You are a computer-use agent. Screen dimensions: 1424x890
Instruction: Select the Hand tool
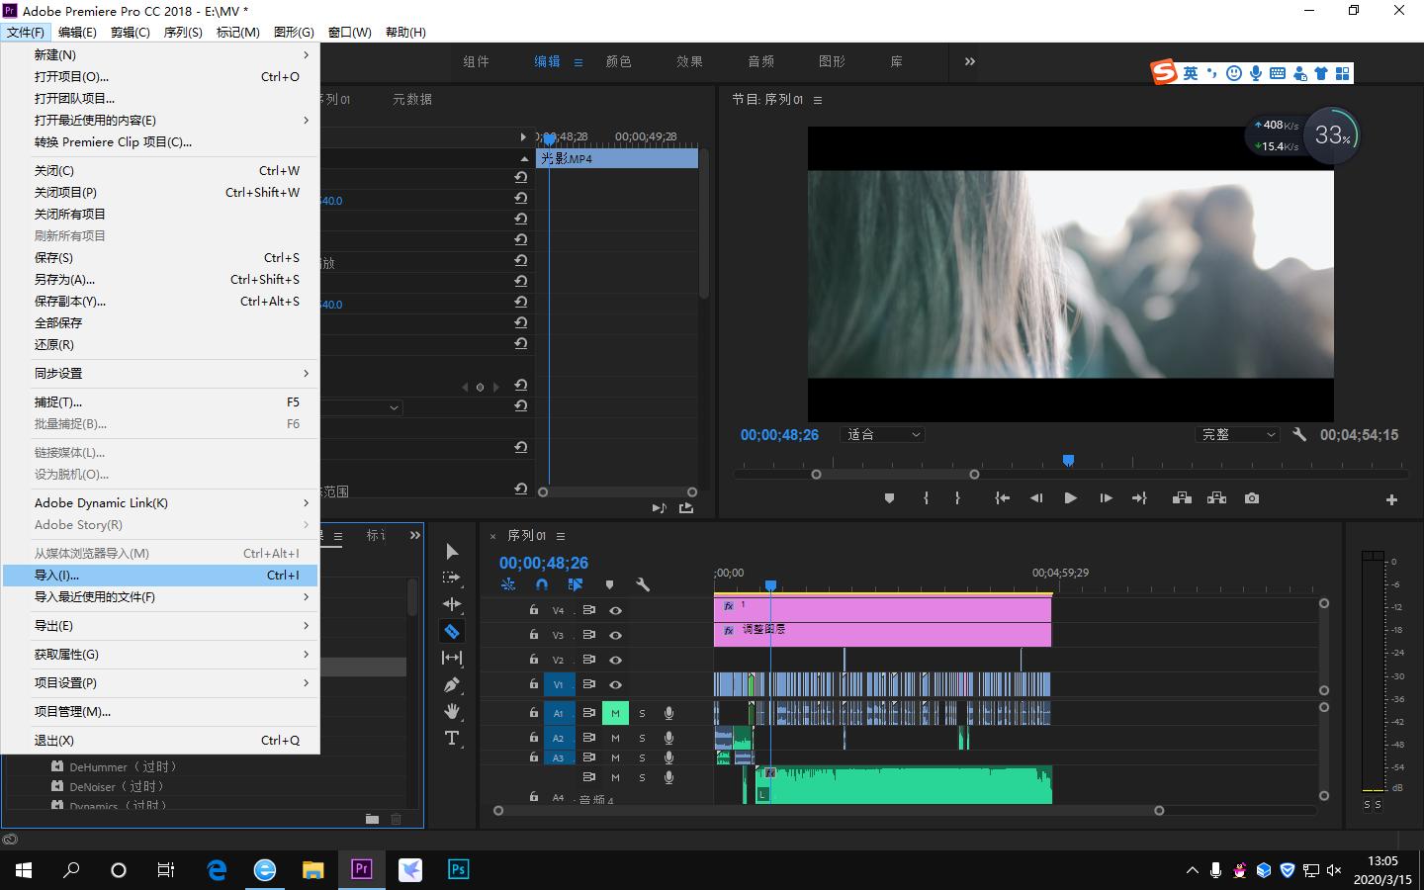coord(452,711)
